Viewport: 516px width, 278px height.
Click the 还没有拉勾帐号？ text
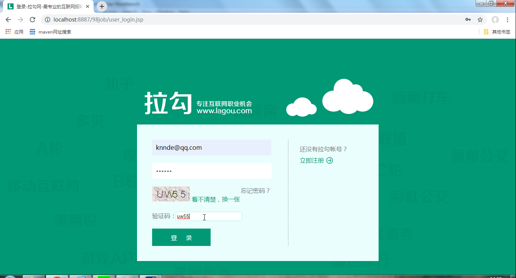[323, 149]
